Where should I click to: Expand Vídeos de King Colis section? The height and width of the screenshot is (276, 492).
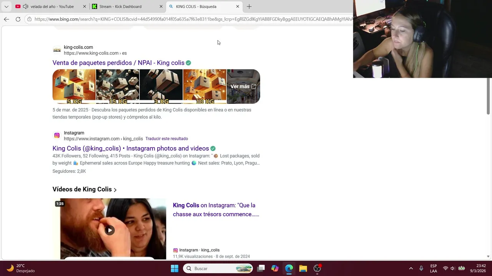(x=85, y=189)
